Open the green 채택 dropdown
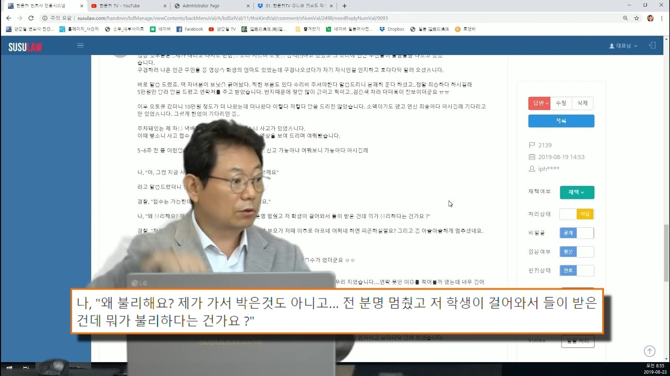This screenshot has height=376, width=670. click(x=577, y=192)
